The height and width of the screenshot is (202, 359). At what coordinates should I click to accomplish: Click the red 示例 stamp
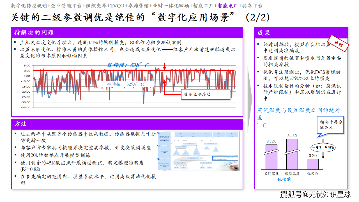[x=338, y=43]
